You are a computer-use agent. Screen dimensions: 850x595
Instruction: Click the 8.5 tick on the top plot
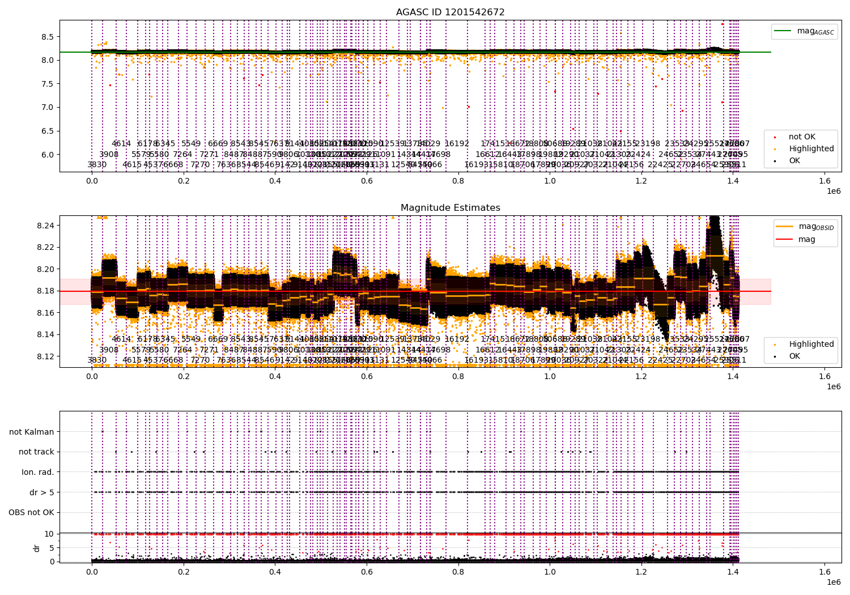pyautogui.click(x=48, y=37)
